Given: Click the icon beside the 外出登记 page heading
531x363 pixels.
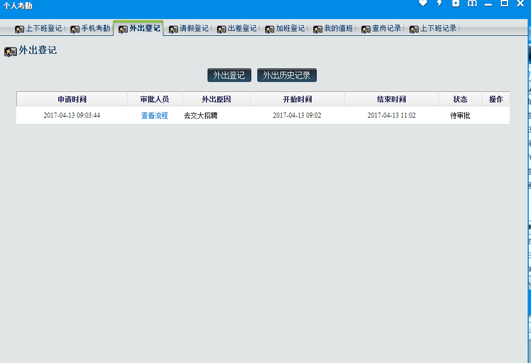Looking at the screenshot, I should pyautogui.click(x=10, y=52).
